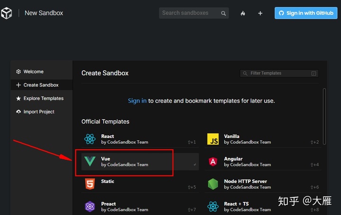
Task: Focus the Filter Templates field
Action: pyautogui.click(x=279, y=73)
